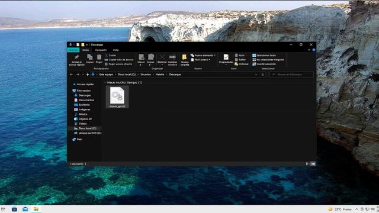Click No seleccionar ninguno
The image size is (379, 213).
[268, 60]
